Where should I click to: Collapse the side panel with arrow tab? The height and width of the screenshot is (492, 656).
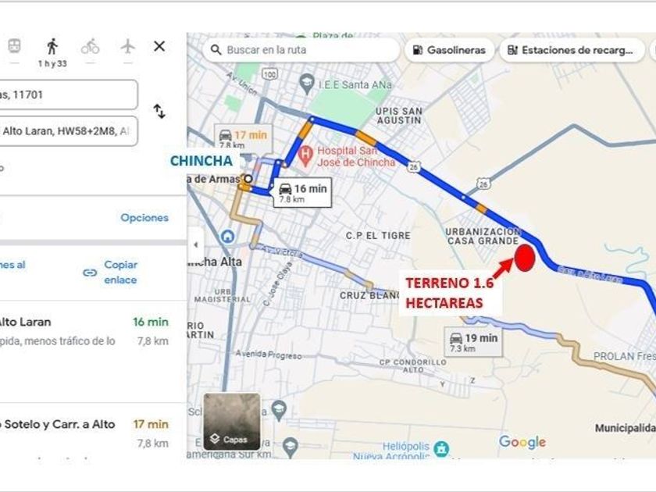[x=196, y=245]
